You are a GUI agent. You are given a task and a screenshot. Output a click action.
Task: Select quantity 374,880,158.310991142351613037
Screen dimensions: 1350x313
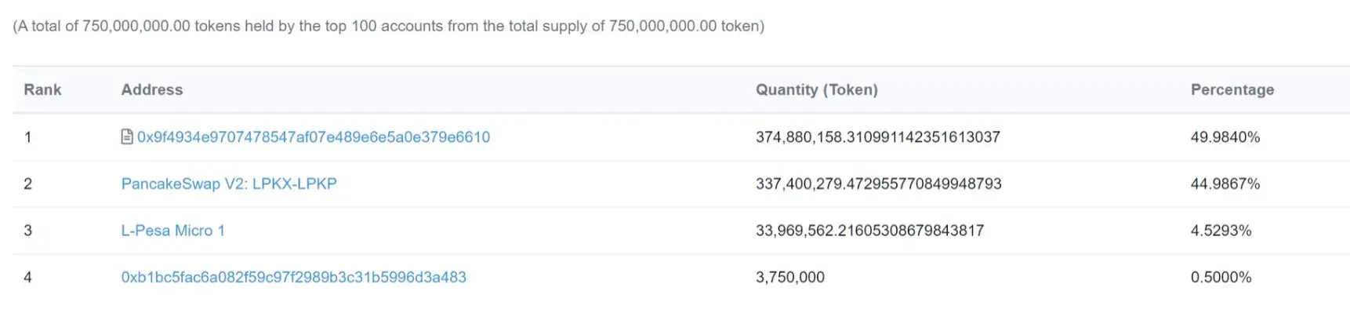click(878, 137)
